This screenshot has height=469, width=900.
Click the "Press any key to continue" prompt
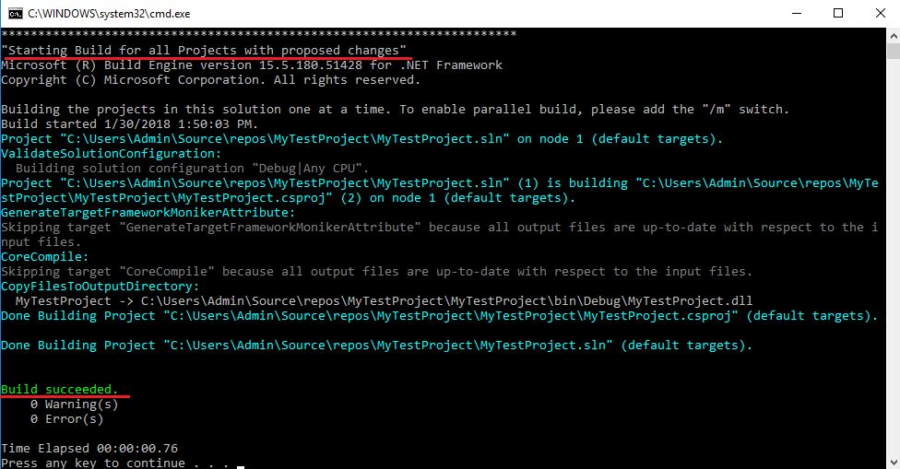tap(115, 463)
